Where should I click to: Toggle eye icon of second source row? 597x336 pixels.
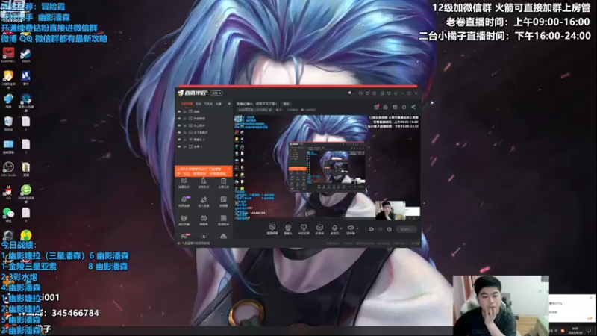[179, 119]
